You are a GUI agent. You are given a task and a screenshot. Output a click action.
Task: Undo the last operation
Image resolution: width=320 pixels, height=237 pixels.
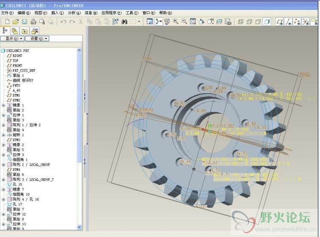(63, 22)
